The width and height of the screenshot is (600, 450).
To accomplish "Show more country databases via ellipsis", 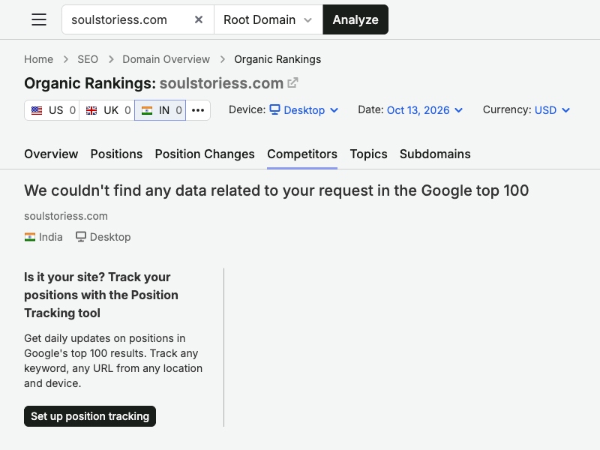I will pyautogui.click(x=198, y=110).
